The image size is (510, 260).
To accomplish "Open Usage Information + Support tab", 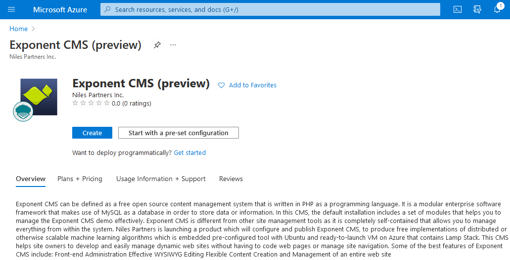I will (x=161, y=179).
